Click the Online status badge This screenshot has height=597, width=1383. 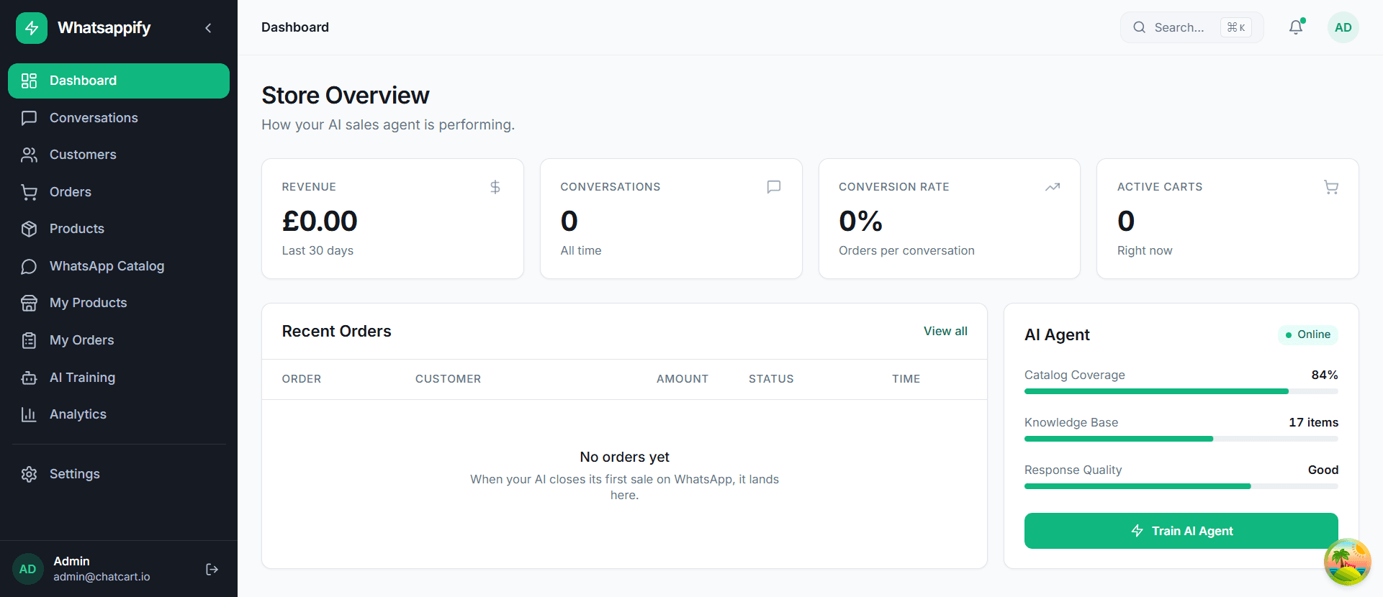click(1307, 334)
